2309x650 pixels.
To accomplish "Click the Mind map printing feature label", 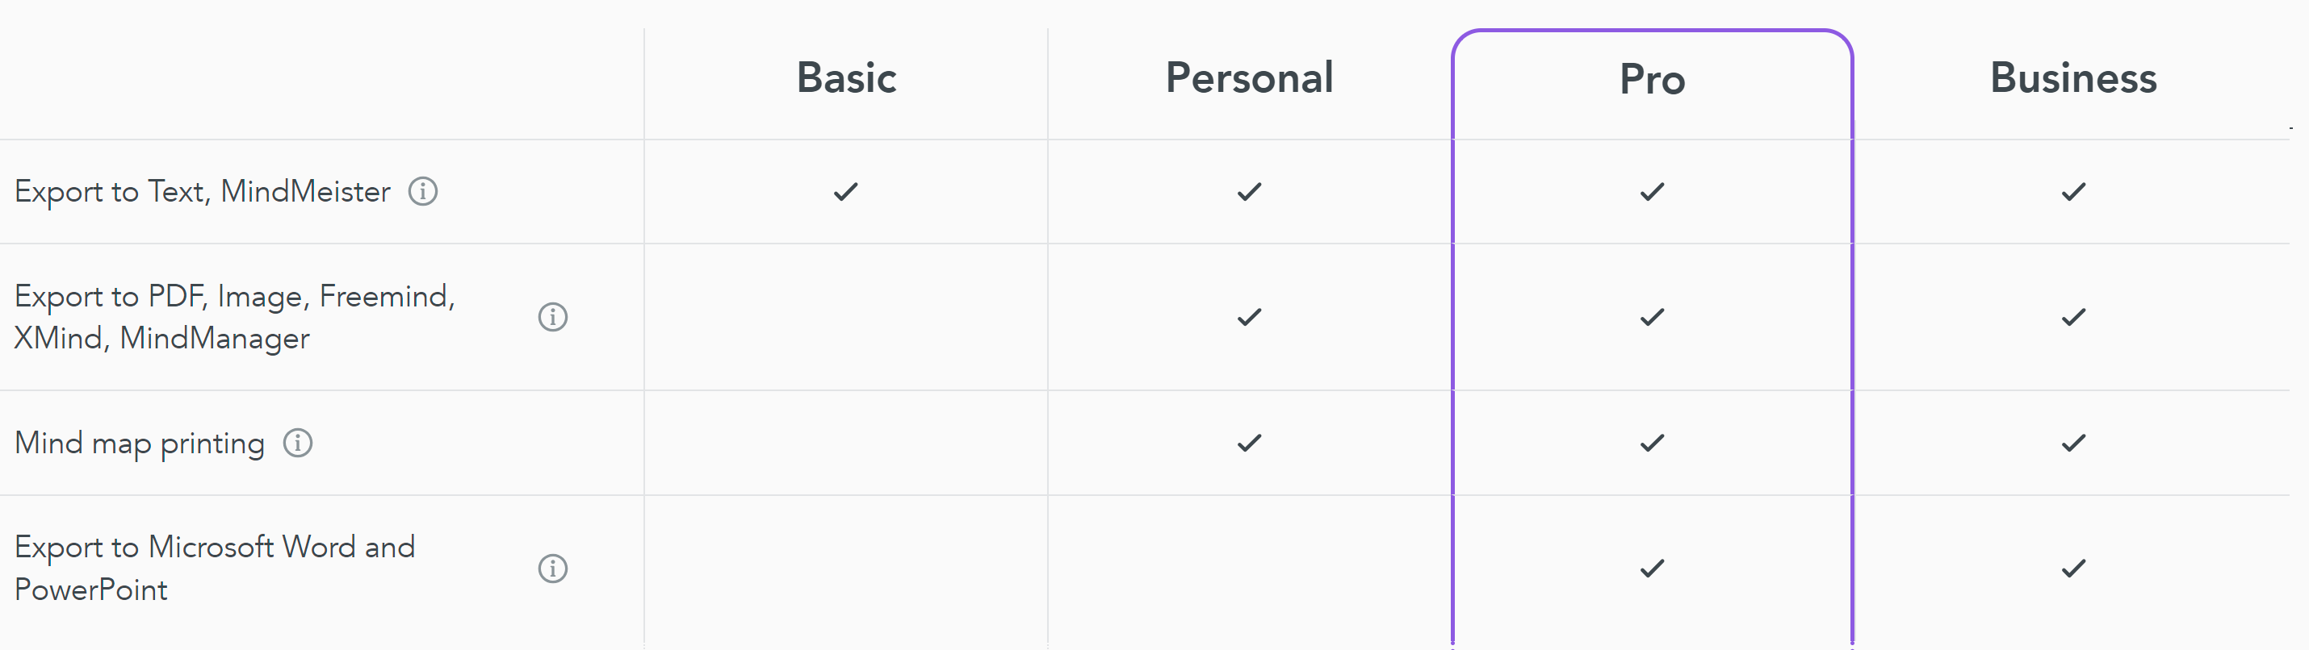I will [x=140, y=444].
